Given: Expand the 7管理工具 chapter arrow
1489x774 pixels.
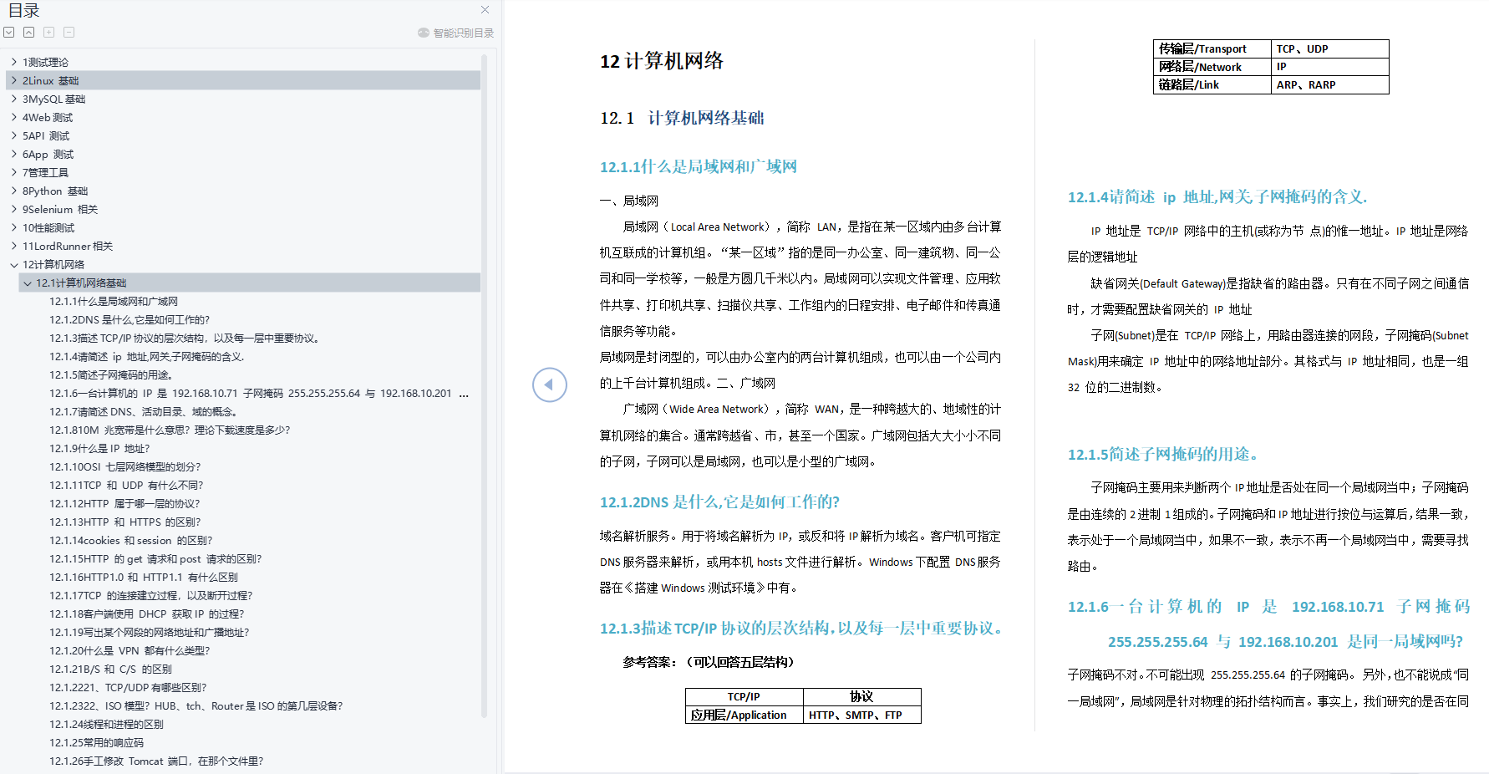Looking at the screenshot, I should (14, 172).
